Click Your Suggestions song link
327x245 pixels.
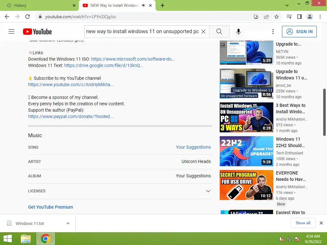pos(193,147)
